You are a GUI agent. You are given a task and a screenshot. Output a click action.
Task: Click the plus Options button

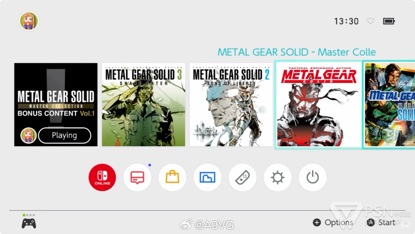(333, 222)
